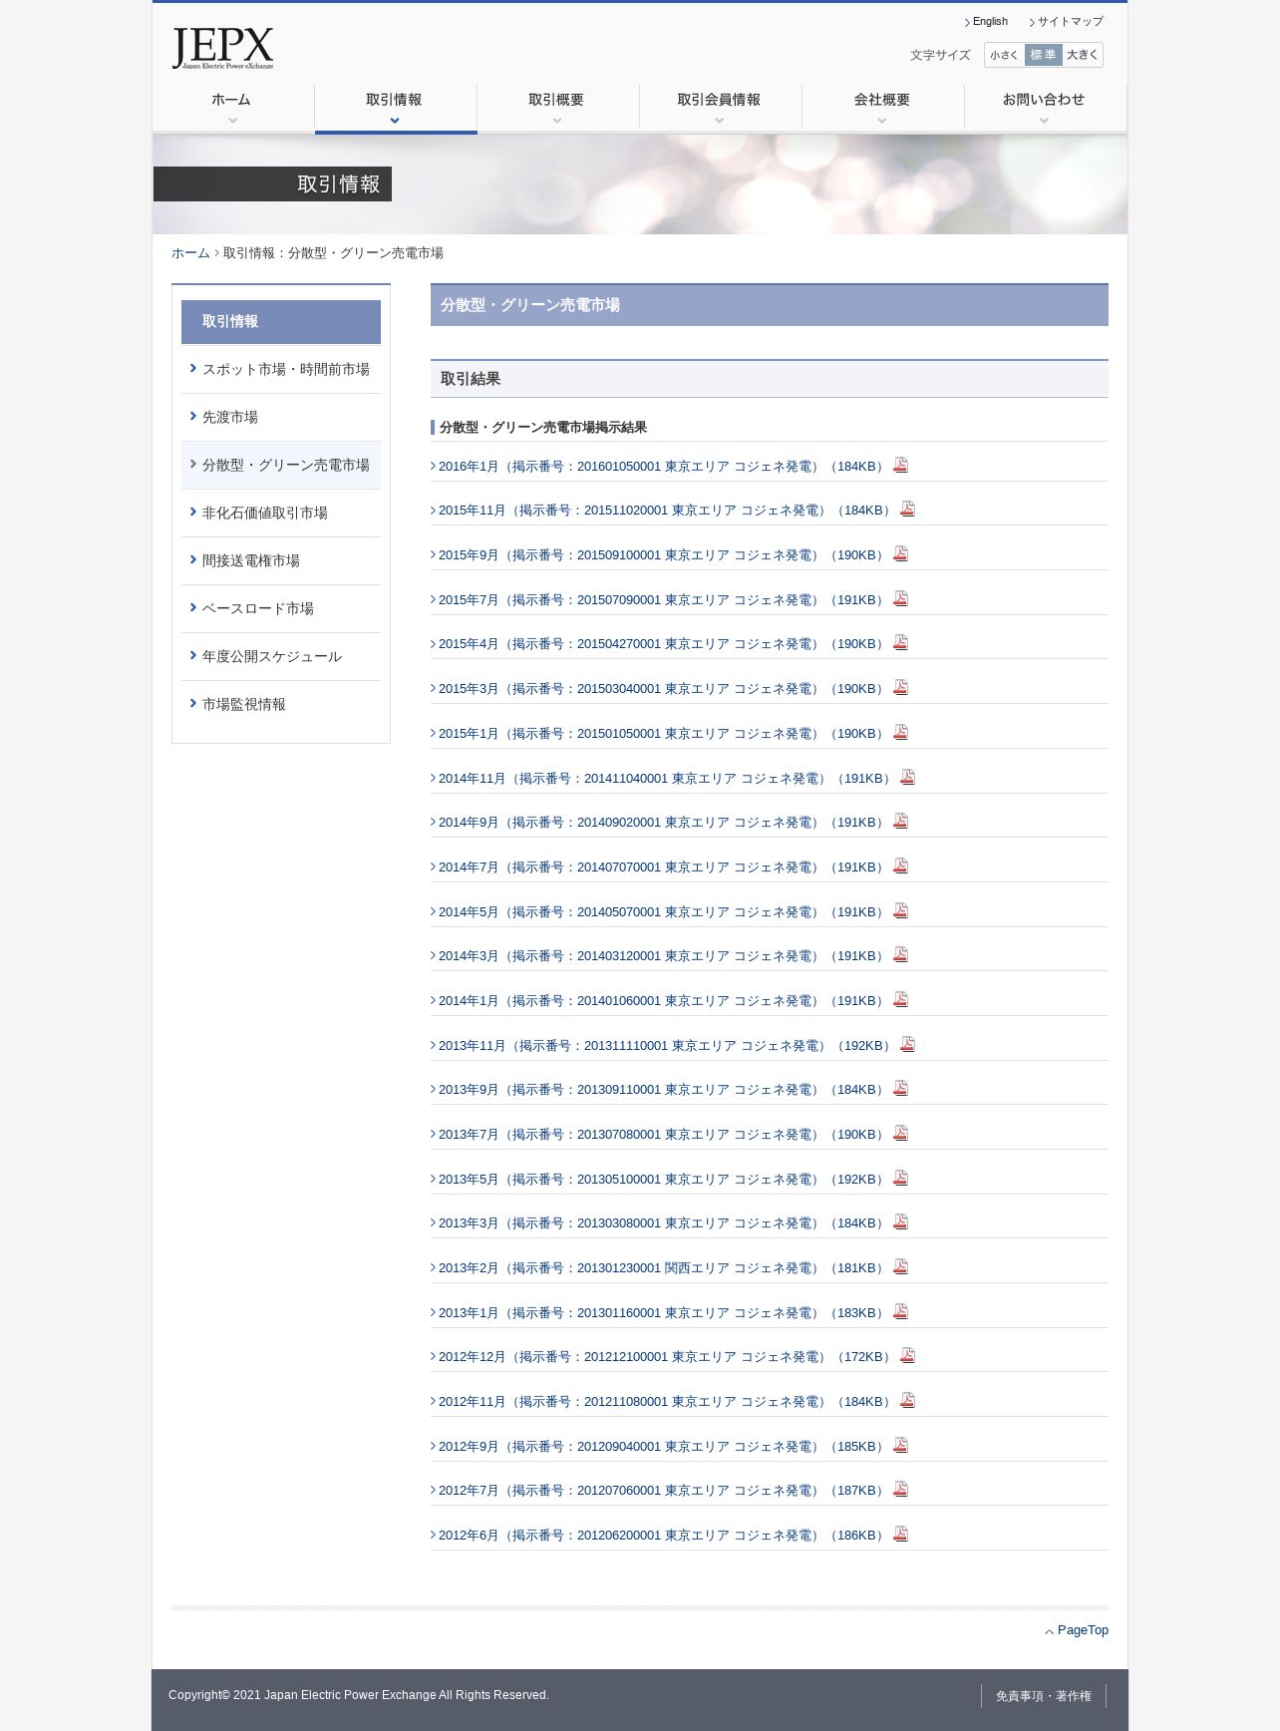1280x1731 pixels.
Task: Open PDF icon for 2015年9月 result
Action: point(901,553)
